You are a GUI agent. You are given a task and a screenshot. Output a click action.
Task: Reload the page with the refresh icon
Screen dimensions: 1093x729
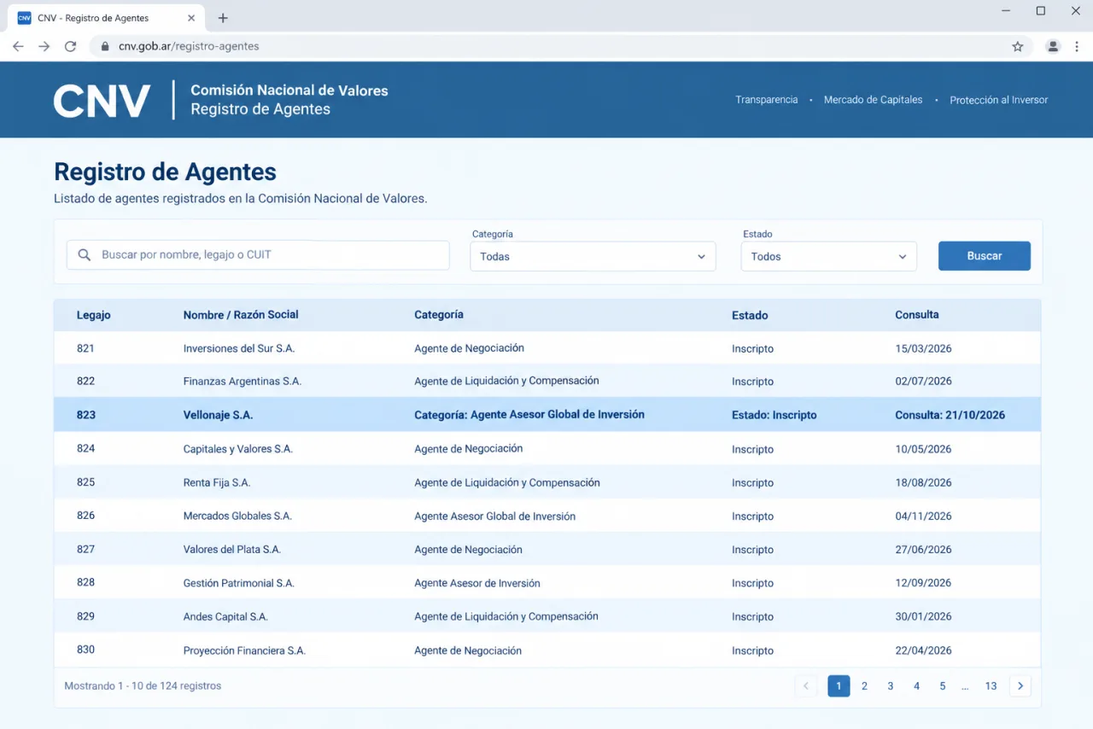(x=71, y=46)
